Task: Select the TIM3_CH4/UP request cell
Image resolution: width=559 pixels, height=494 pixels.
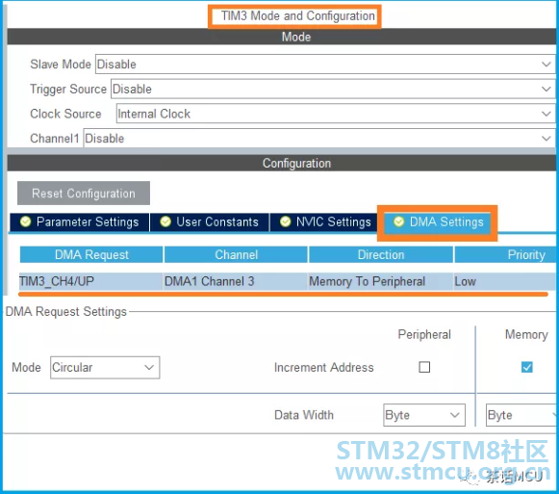Action: [91, 281]
